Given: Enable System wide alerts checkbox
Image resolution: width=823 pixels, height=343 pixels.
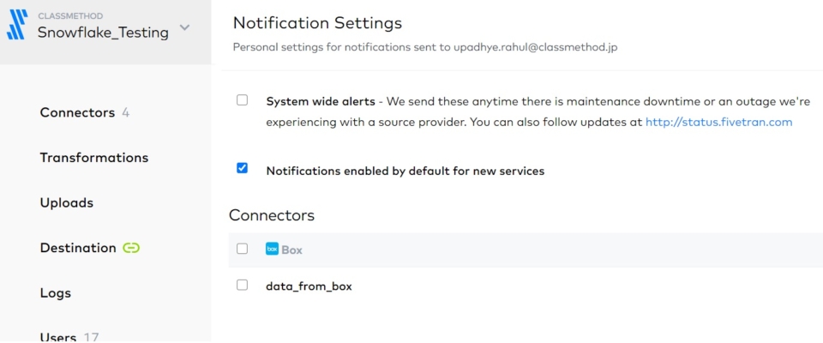Looking at the screenshot, I should (243, 100).
